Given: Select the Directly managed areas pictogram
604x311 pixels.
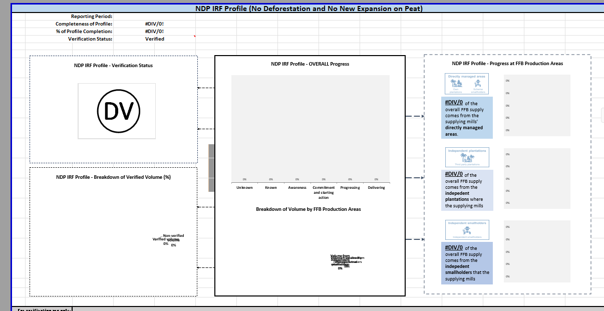Looking at the screenshot, I should pyautogui.click(x=466, y=84).
